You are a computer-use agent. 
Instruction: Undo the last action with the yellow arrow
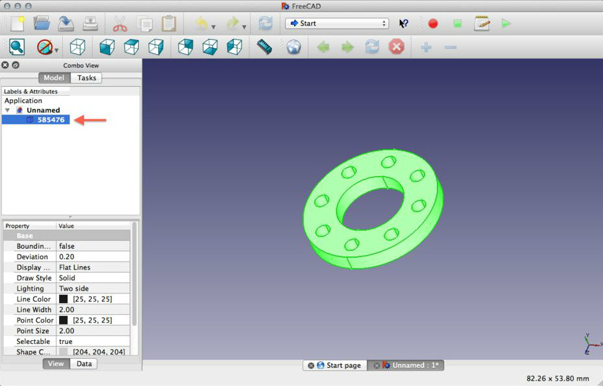[x=201, y=23]
